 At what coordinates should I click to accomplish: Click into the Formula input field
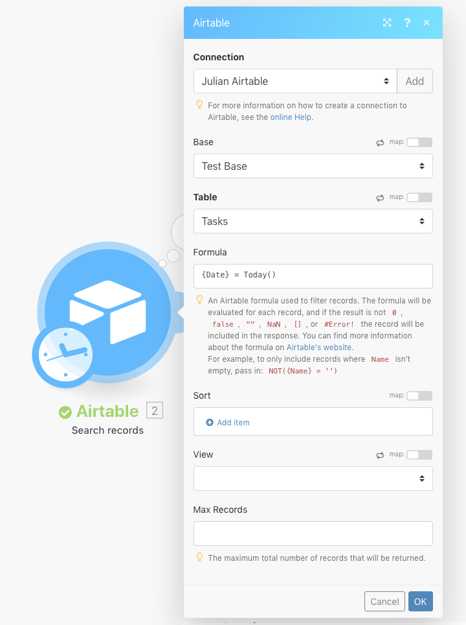click(x=313, y=276)
